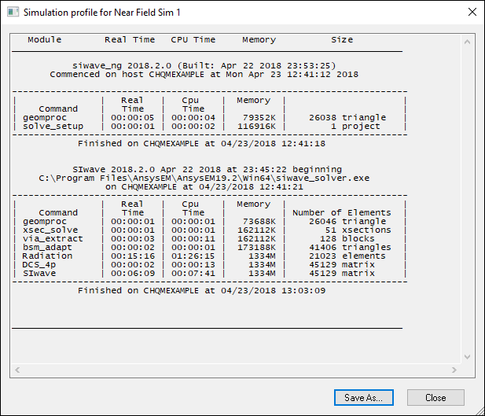This screenshot has height=416, width=485.
Task: Click the 'bsm_adapt' command row
Action: click(210, 247)
